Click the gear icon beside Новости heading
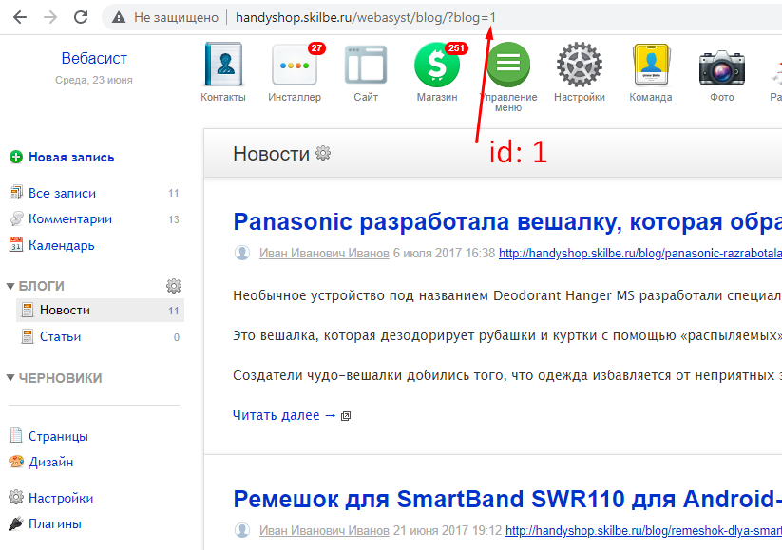 click(x=323, y=154)
